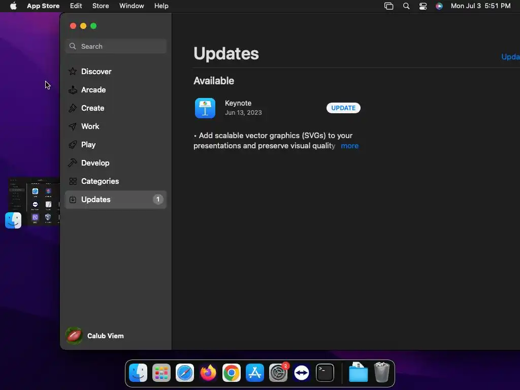Click the UPDATE button for Keynote
Viewport: 520px width, 390px height.
343,108
